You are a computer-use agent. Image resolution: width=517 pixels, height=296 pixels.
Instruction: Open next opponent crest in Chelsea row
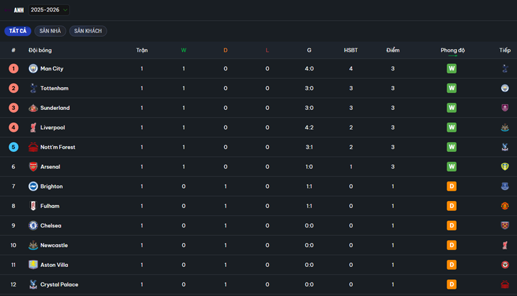click(505, 226)
